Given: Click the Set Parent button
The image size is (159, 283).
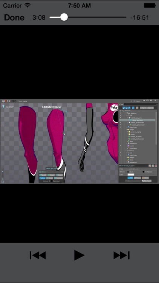Looking at the screenshot, I should tap(147, 181).
